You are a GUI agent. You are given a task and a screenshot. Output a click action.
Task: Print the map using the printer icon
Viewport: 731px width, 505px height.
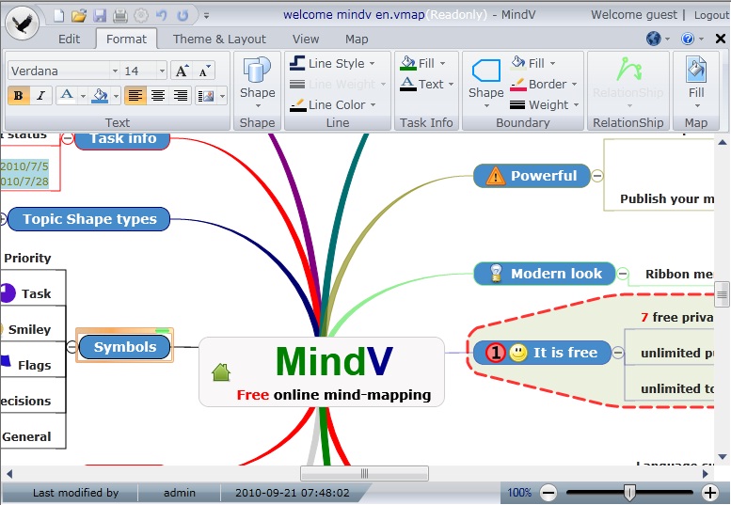[x=120, y=15]
